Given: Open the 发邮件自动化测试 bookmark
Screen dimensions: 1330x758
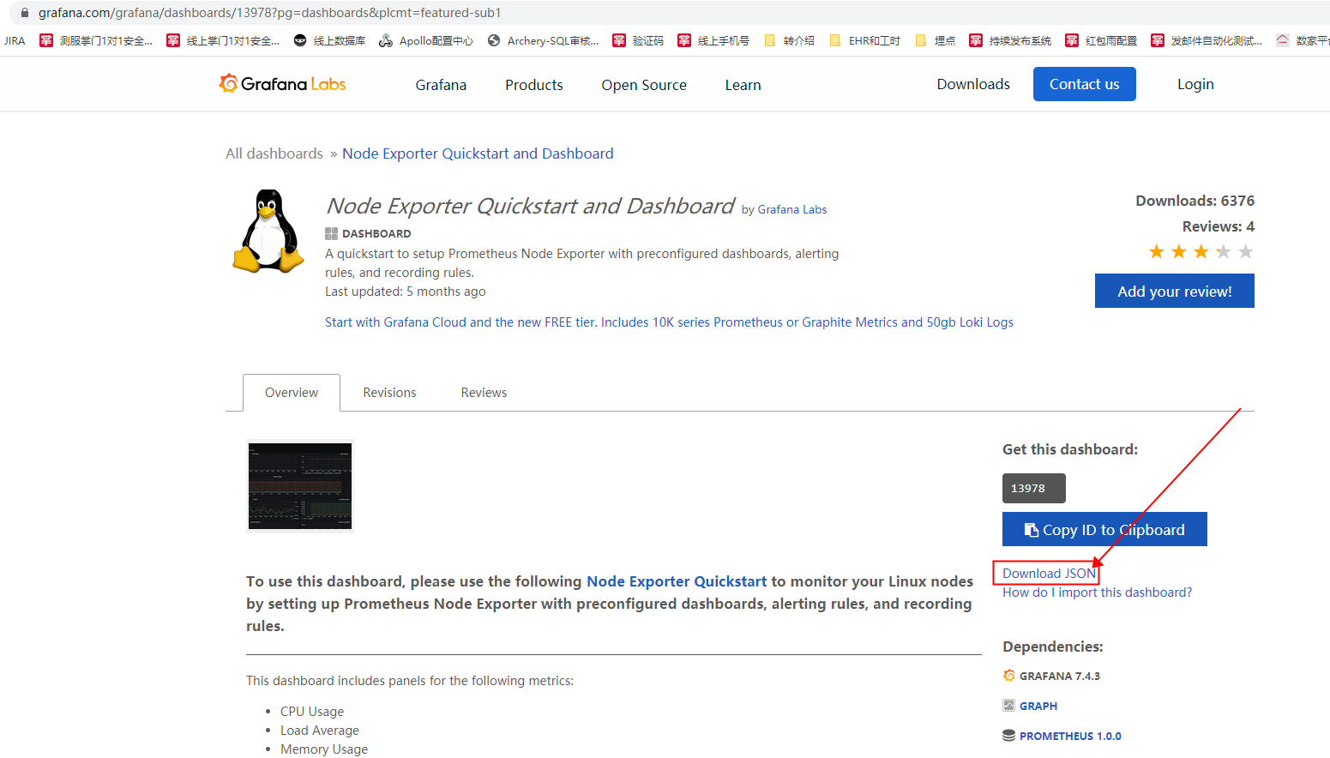Looking at the screenshot, I should tap(1207, 40).
